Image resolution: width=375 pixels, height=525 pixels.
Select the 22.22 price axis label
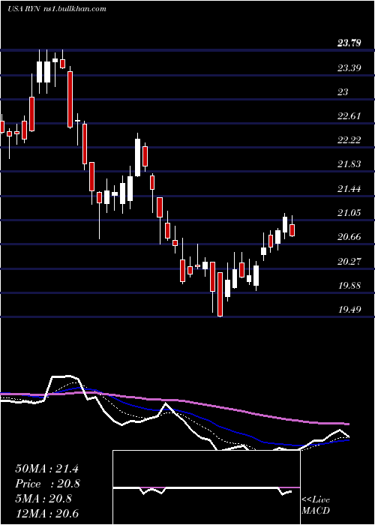tap(349, 140)
